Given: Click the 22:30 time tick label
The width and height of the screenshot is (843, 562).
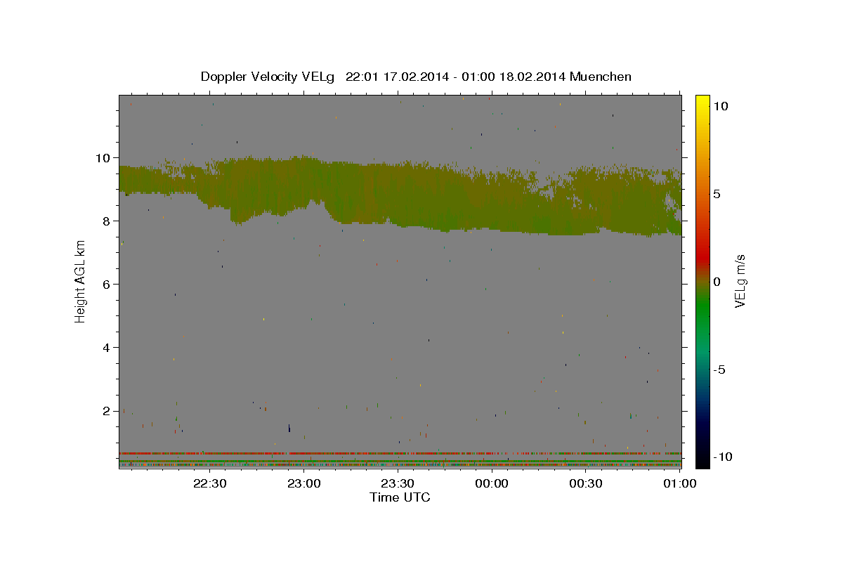Looking at the screenshot, I should [211, 483].
